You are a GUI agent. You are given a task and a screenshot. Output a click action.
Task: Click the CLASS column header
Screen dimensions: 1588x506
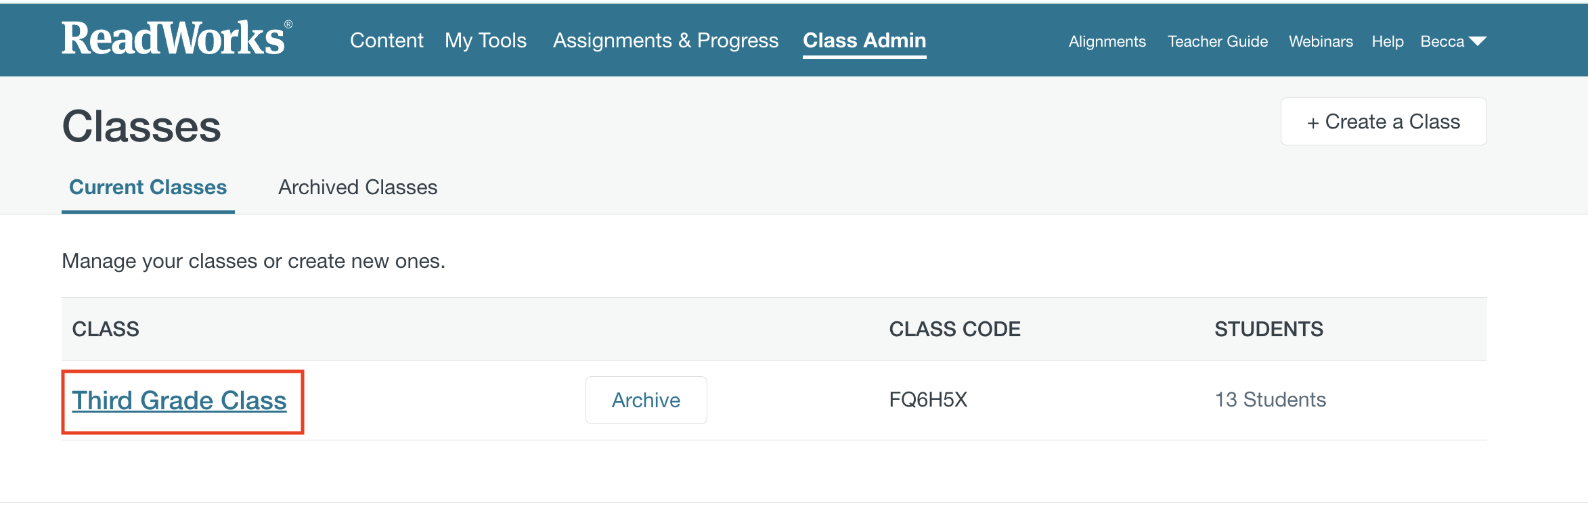(106, 329)
